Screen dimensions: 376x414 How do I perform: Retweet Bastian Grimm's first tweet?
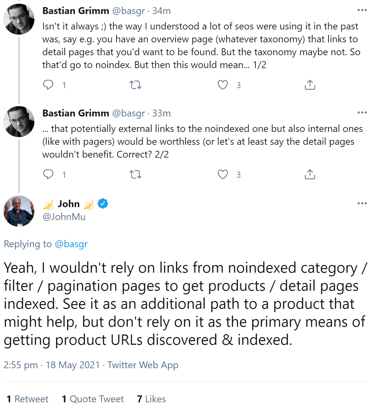[x=135, y=85]
